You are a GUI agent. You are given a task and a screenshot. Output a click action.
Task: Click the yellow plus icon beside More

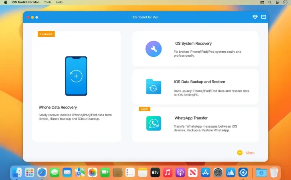pyautogui.click(x=240, y=153)
